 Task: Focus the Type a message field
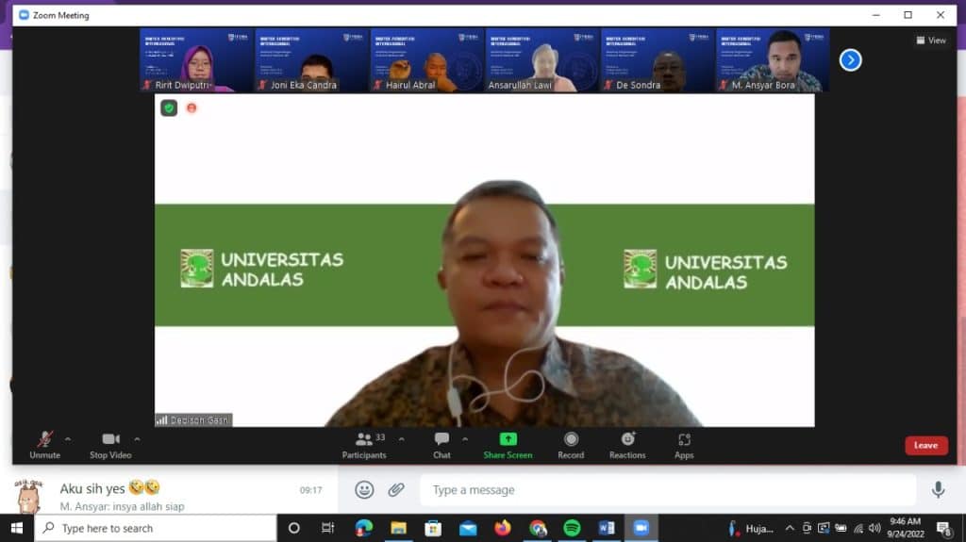coord(668,489)
